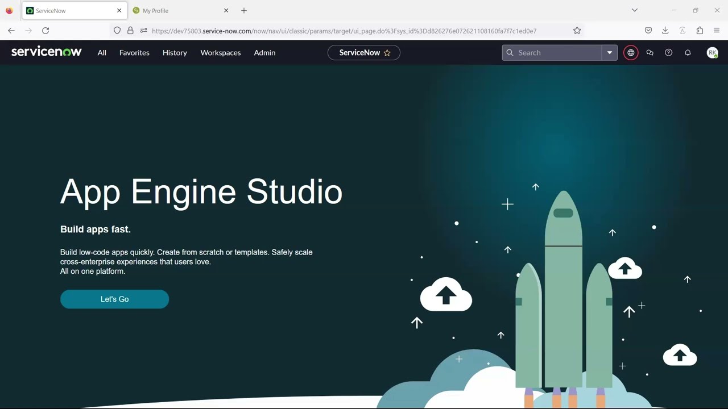Close the My Profile browser tab
This screenshot has width=728, height=409.
pyautogui.click(x=226, y=10)
